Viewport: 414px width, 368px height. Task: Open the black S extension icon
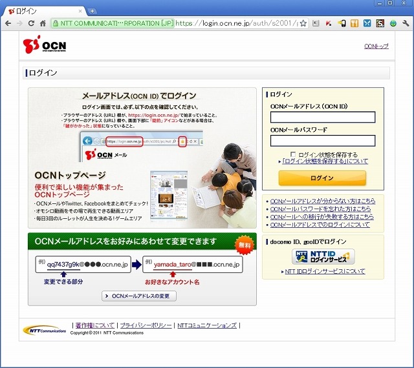380,23
